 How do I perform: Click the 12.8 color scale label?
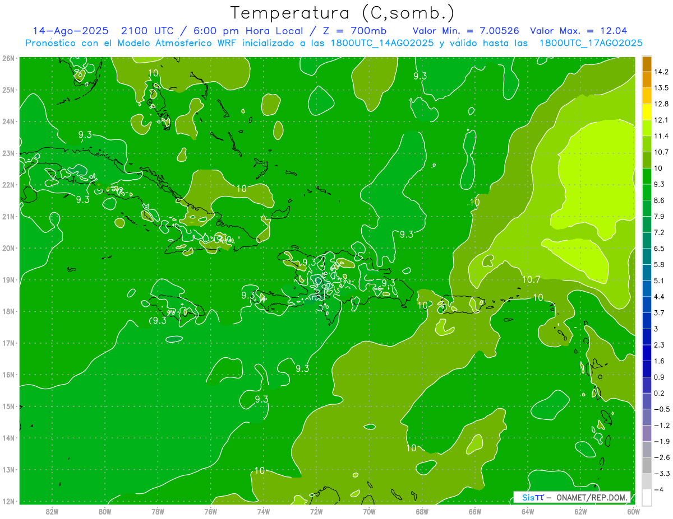662,104
